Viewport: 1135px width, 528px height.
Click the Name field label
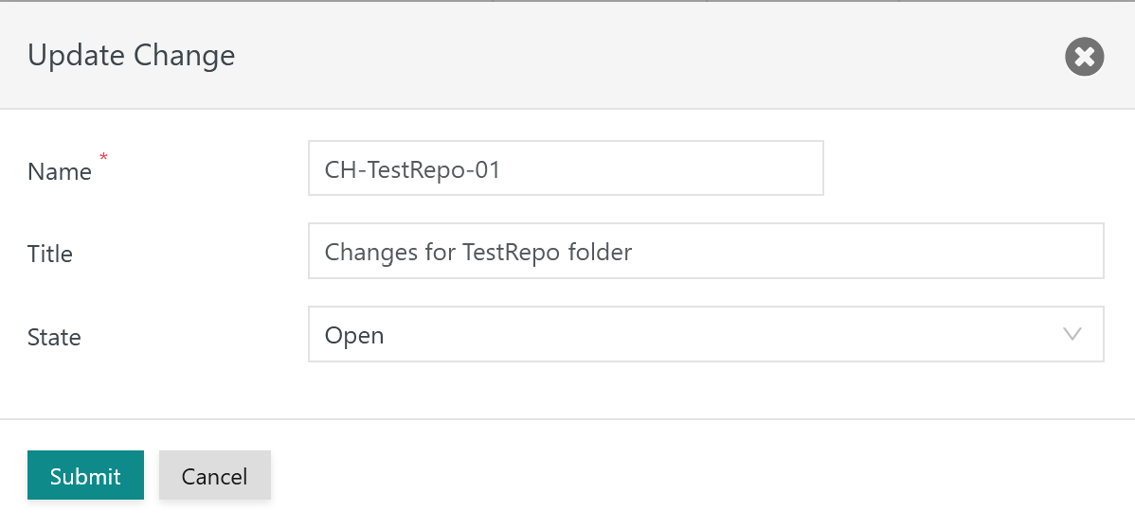[60, 172]
